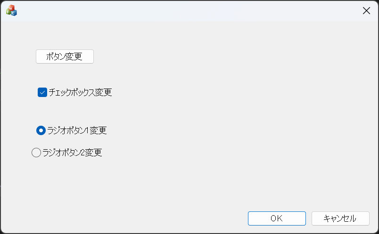Uncheck the チェックボックス変更 checkbox
The image size is (379, 234).
(42, 92)
